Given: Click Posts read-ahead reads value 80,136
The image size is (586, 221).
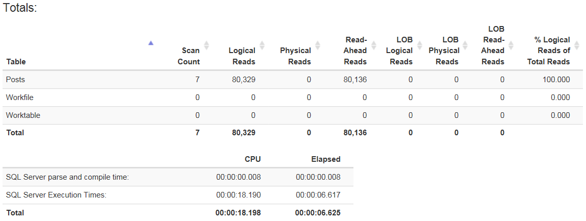Looking at the screenshot, I should tap(354, 80).
